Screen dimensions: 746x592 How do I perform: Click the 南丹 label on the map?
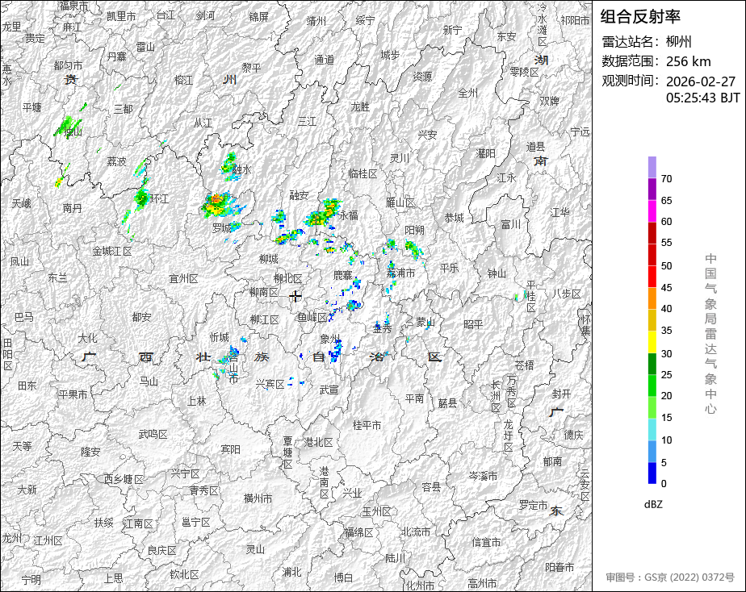(72, 207)
